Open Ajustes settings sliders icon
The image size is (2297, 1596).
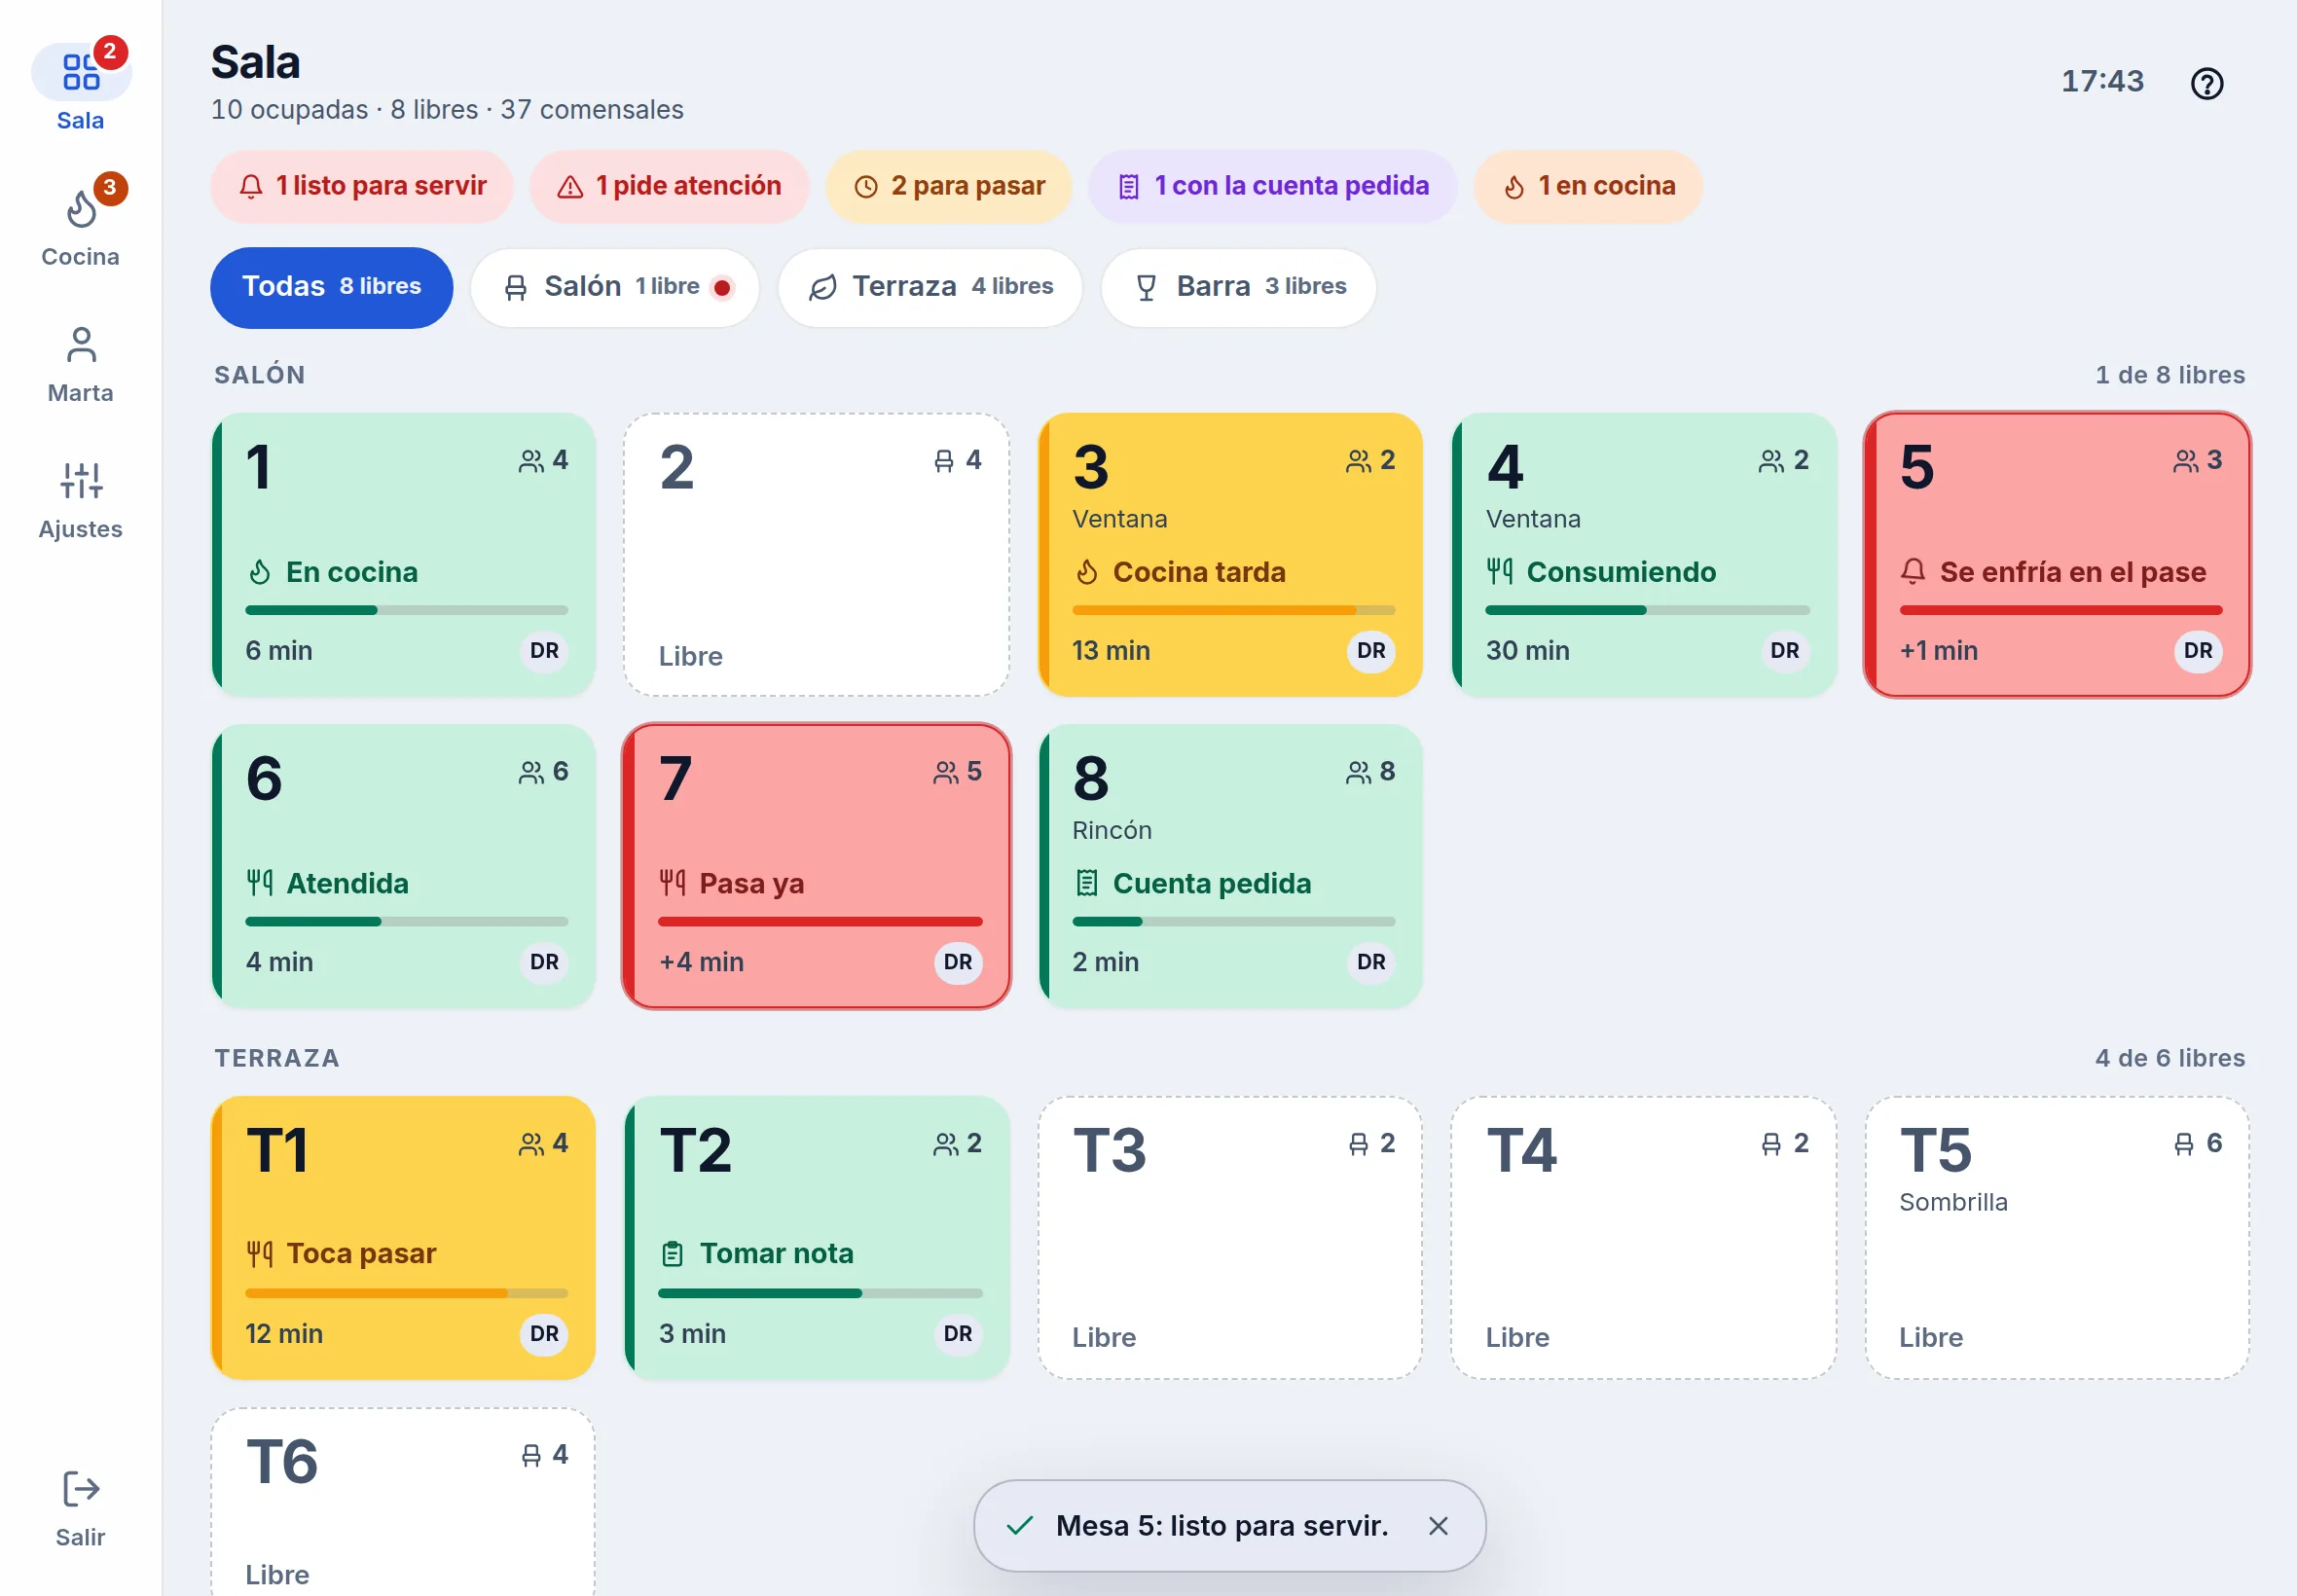click(80, 480)
